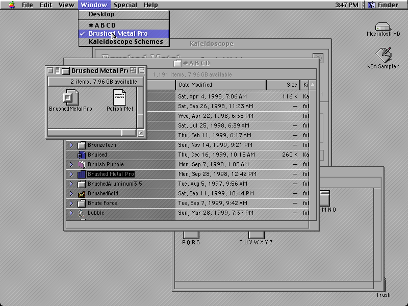Image resolution: width=408 pixels, height=306 pixels.
Task: Open the BrushedMetalPro scheme file icon
Action: coord(70,97)
